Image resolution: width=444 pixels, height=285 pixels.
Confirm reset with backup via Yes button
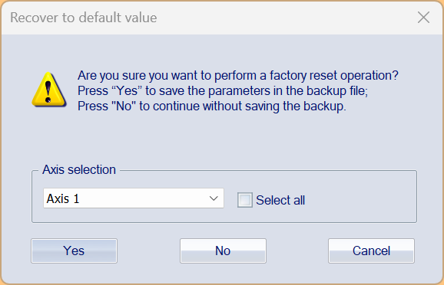point(74,251)
